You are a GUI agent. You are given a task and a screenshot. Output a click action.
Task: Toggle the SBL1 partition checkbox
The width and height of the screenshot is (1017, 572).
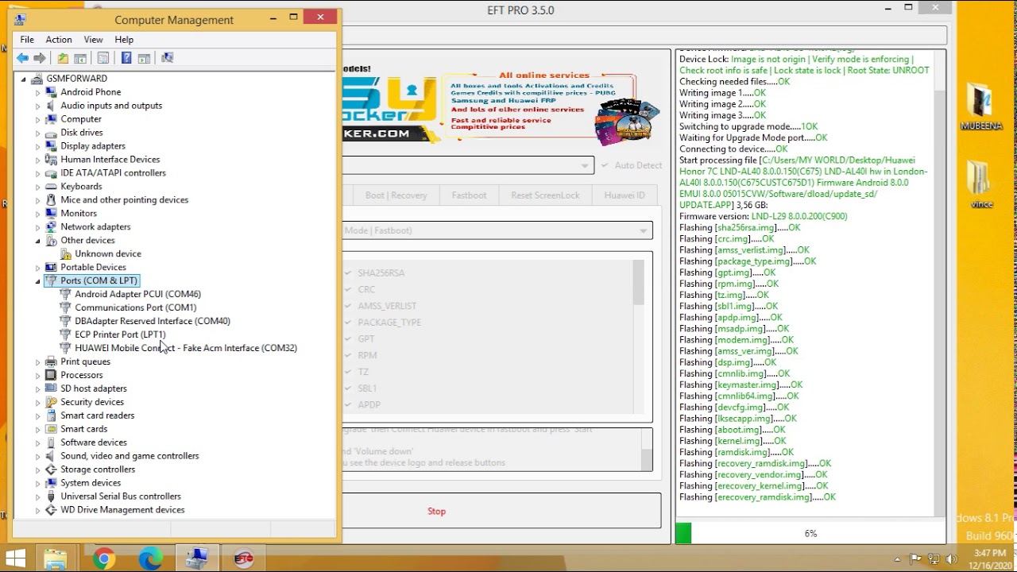(348, 388)
